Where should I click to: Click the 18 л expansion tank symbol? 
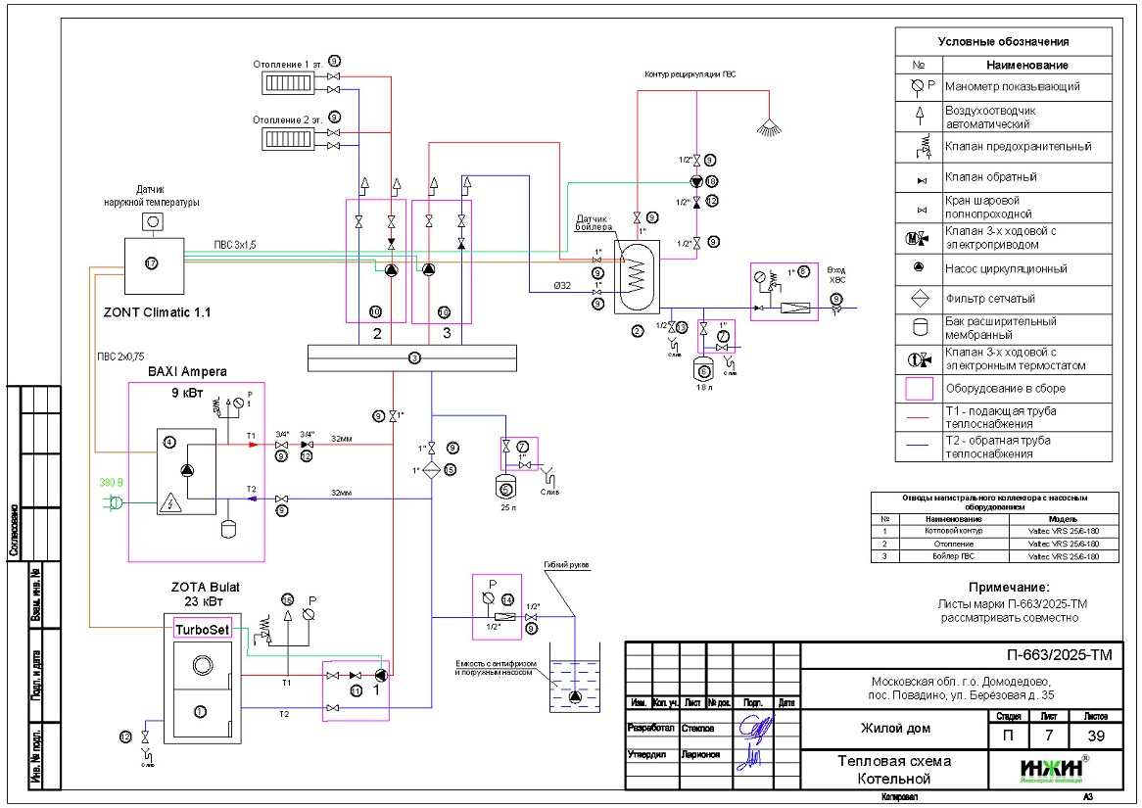(703, 370)
